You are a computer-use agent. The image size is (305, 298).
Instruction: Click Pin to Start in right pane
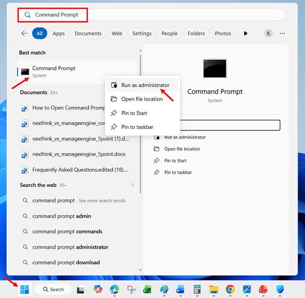[x=175, y=161]
